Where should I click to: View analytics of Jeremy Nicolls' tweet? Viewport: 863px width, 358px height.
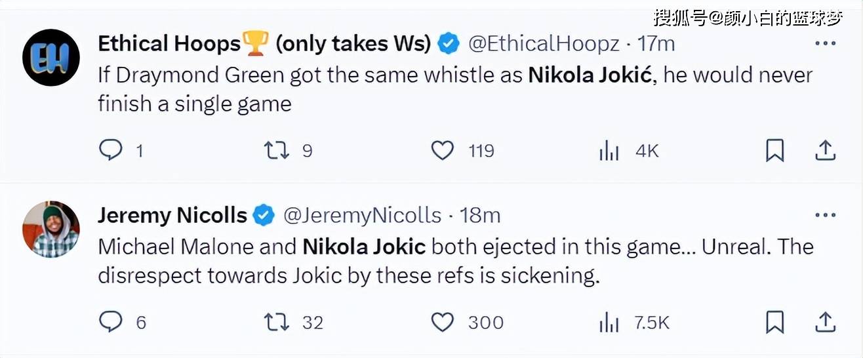pyautogui.click(x=609, y=323)
